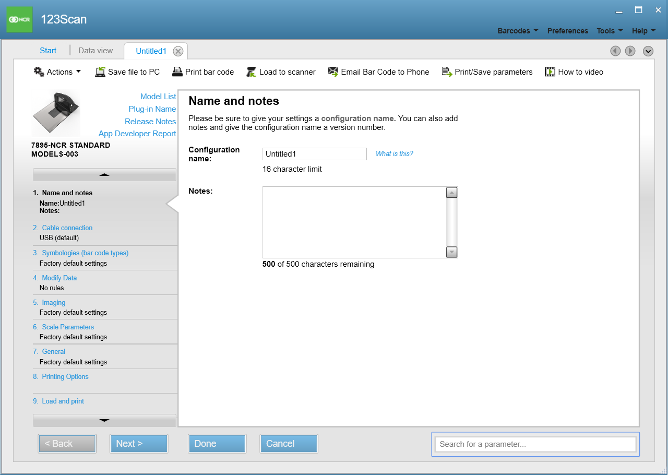Screen dimensions: 668x475
Task: Switch to the Data view tab
Action: pyautogui.click(x=96, y=51)
